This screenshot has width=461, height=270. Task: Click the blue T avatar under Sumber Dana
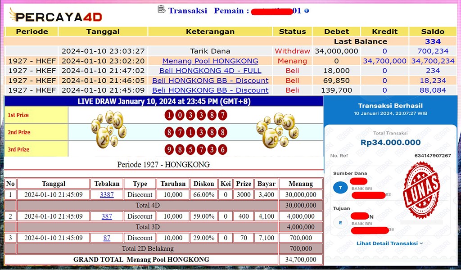(x=340, y=188)
